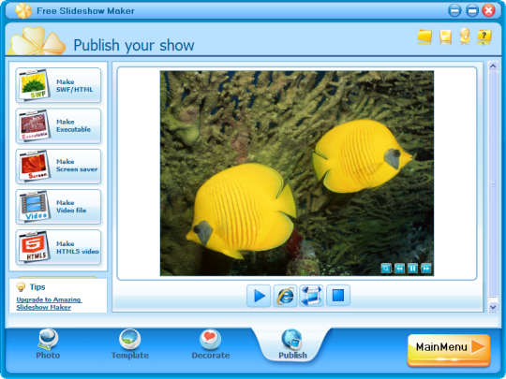
Task: Skip to next slide with forward icon
Action: [426, 269]
